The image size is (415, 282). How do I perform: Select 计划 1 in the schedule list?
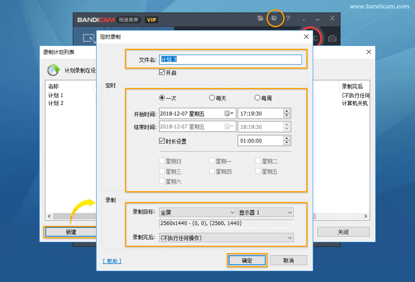click(x=56, y=95)
